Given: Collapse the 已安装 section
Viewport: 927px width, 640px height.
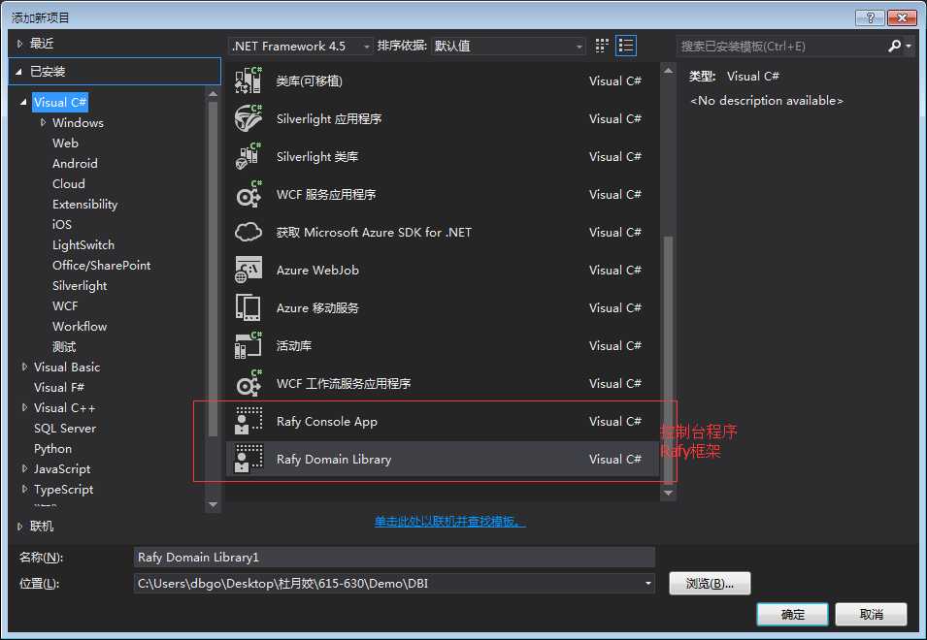Looking at the screenshot, I should click(18, 72).
